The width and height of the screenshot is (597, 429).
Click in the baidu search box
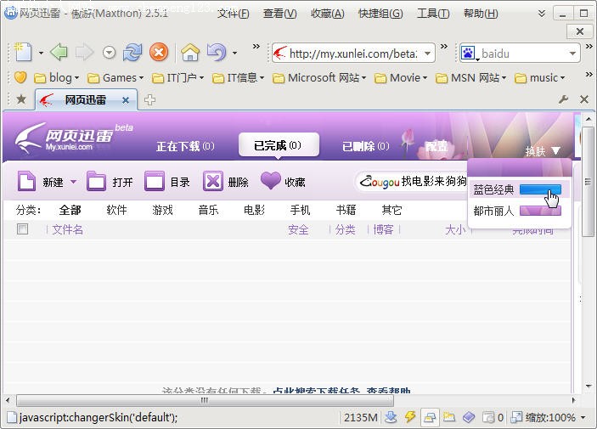pyautogui.click(x=520, y=54)
